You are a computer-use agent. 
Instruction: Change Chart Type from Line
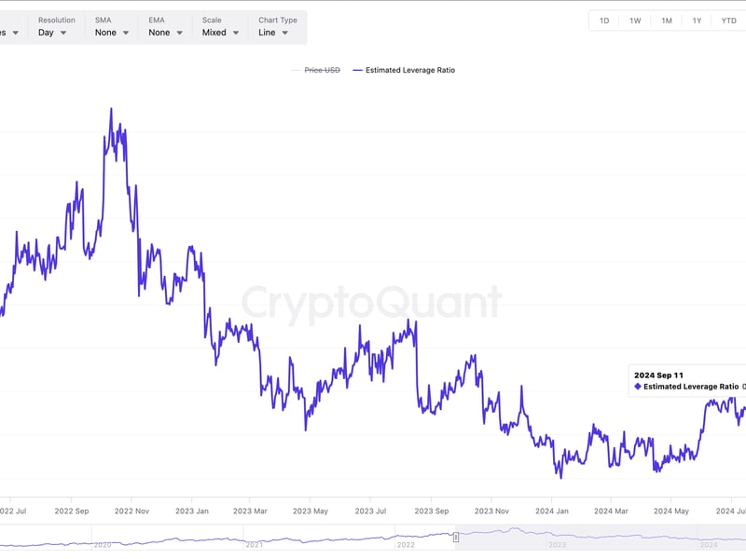click(273, 32)
